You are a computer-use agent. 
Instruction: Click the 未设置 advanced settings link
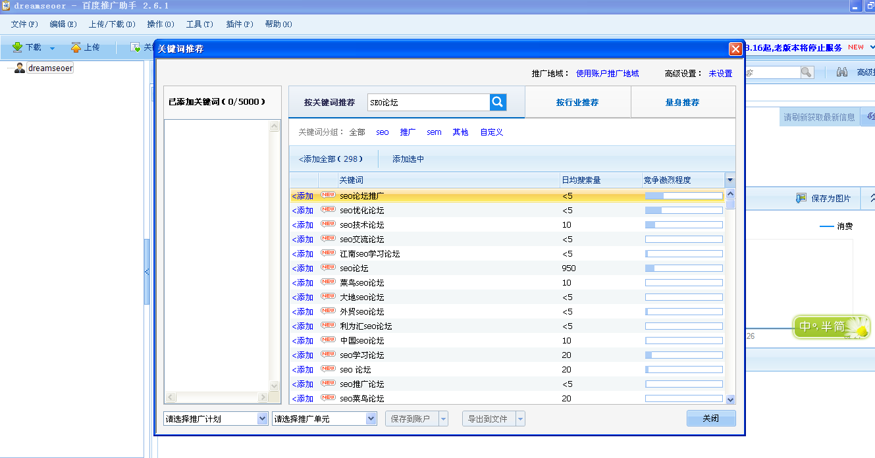pyautogui.click(x=720, y=74)
